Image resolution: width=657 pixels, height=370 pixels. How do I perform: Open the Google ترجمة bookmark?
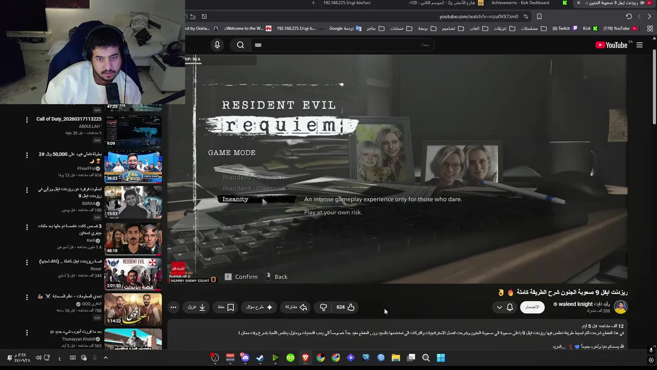345,28
